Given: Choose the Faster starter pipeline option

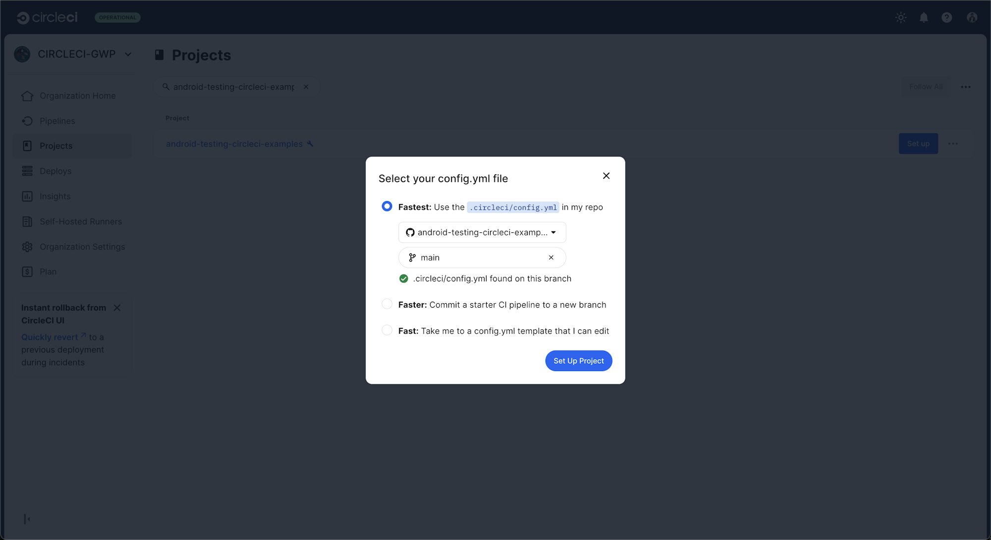Looking at the screenshot, I should (x=386, y=304).
